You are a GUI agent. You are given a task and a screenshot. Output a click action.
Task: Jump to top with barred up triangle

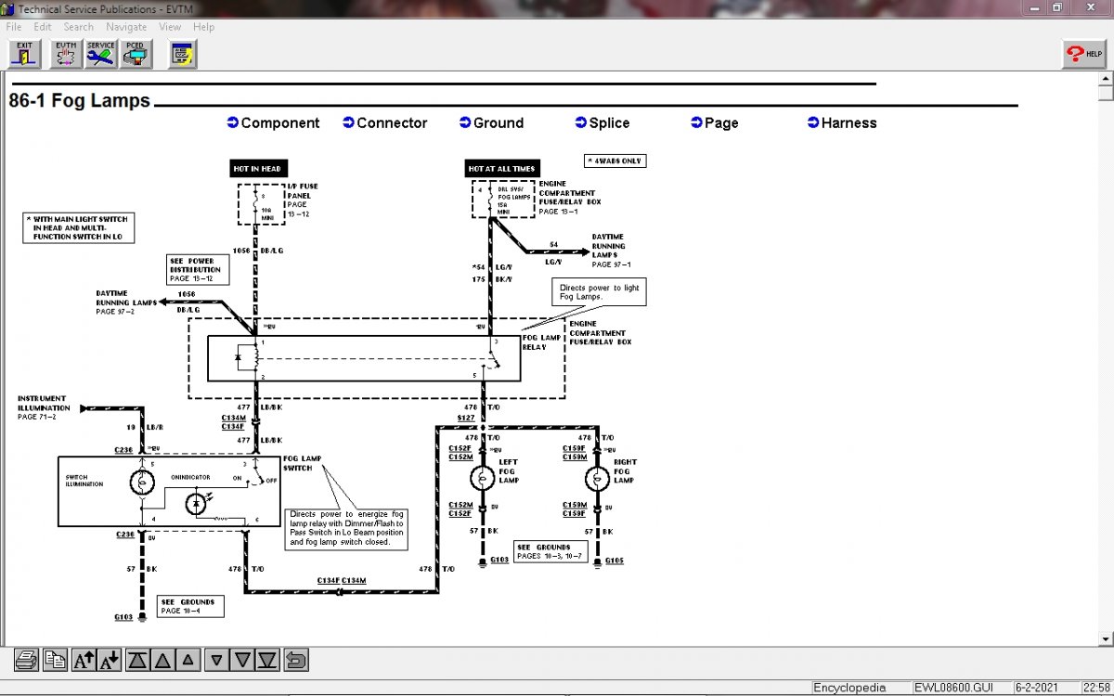click(x=137, y=660)
